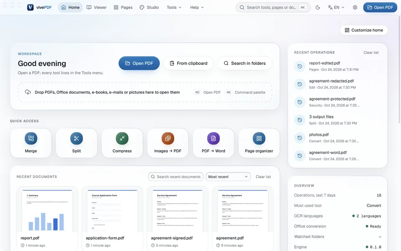Screen dimensions: 401x251
Task: Select agreement-word.pdf operation entry
Action: click(x=338, y=156)
